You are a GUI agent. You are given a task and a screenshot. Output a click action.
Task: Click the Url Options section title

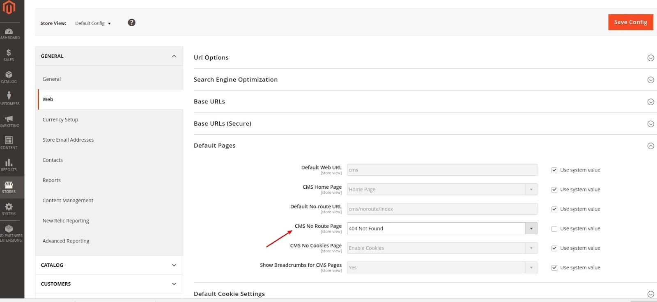click(x=211, y=58)
